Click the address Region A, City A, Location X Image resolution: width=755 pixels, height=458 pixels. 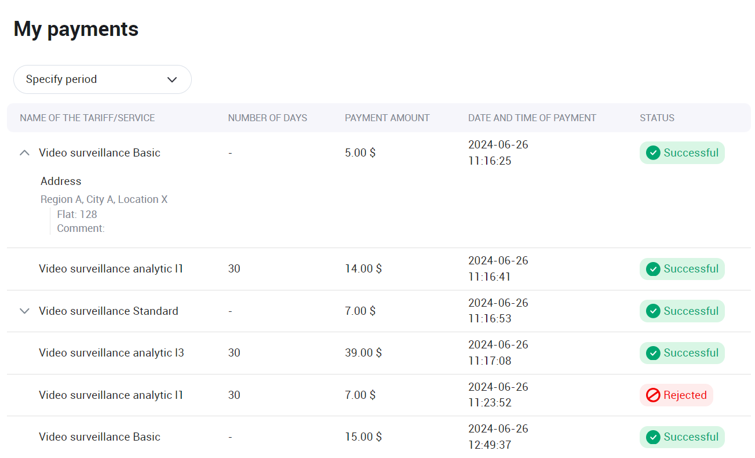[x=104, y=199]
